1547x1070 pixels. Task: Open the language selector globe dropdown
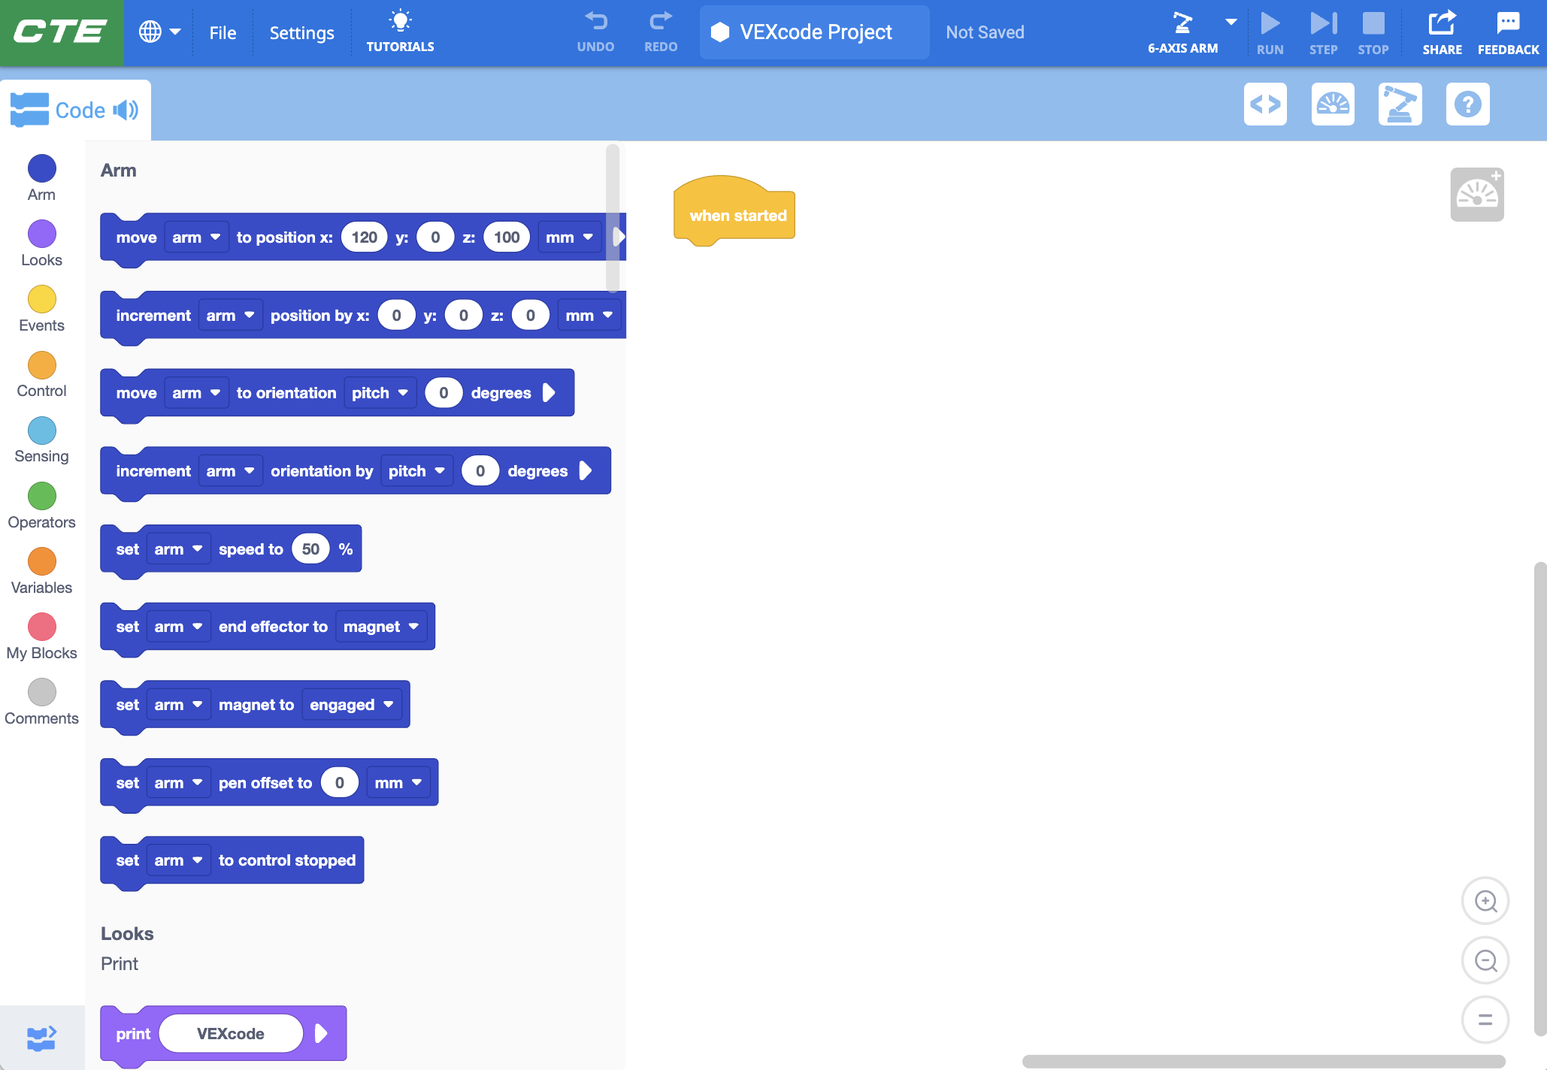[159, 32]
